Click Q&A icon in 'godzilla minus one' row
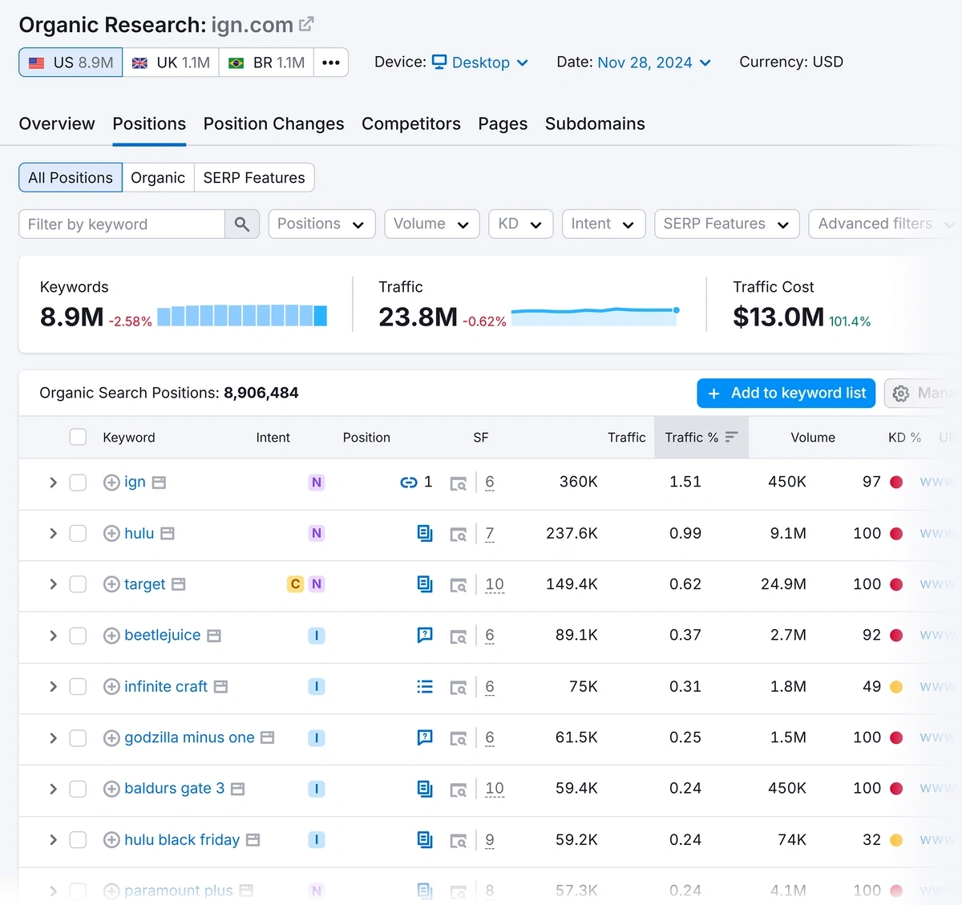 tap(425, 737)
